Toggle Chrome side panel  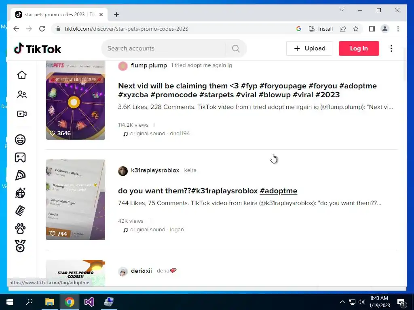tap(372, 29)
